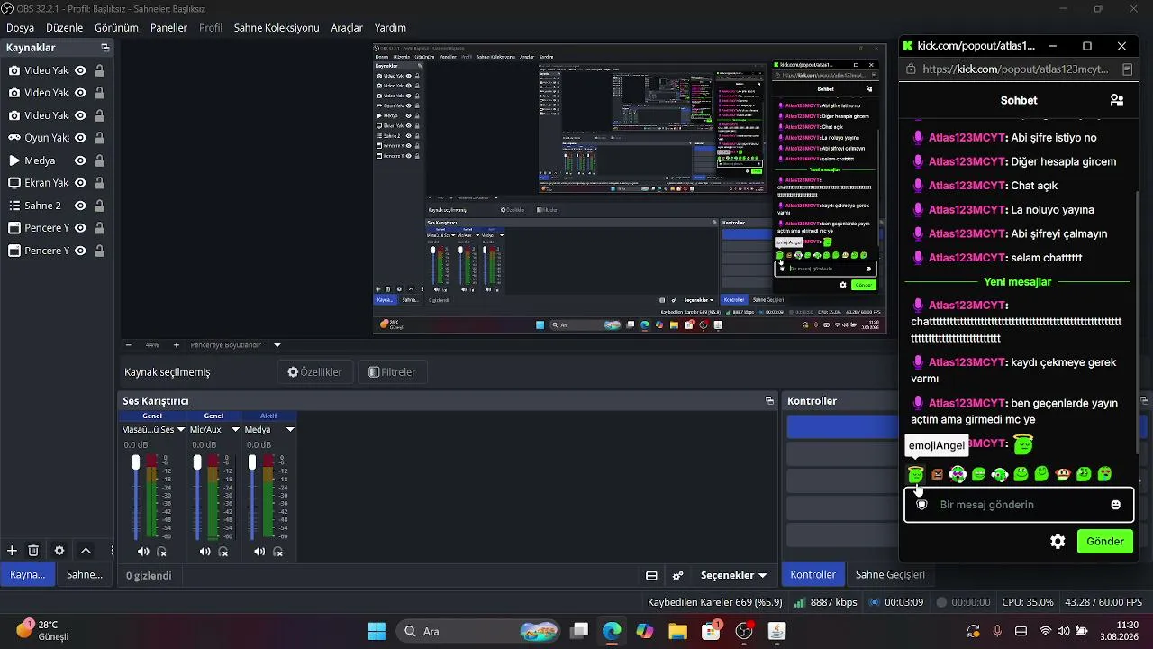Open OBS Studio from the taskbar
1153x649 pixels.
pyautogui.click(x=744, y=631)
